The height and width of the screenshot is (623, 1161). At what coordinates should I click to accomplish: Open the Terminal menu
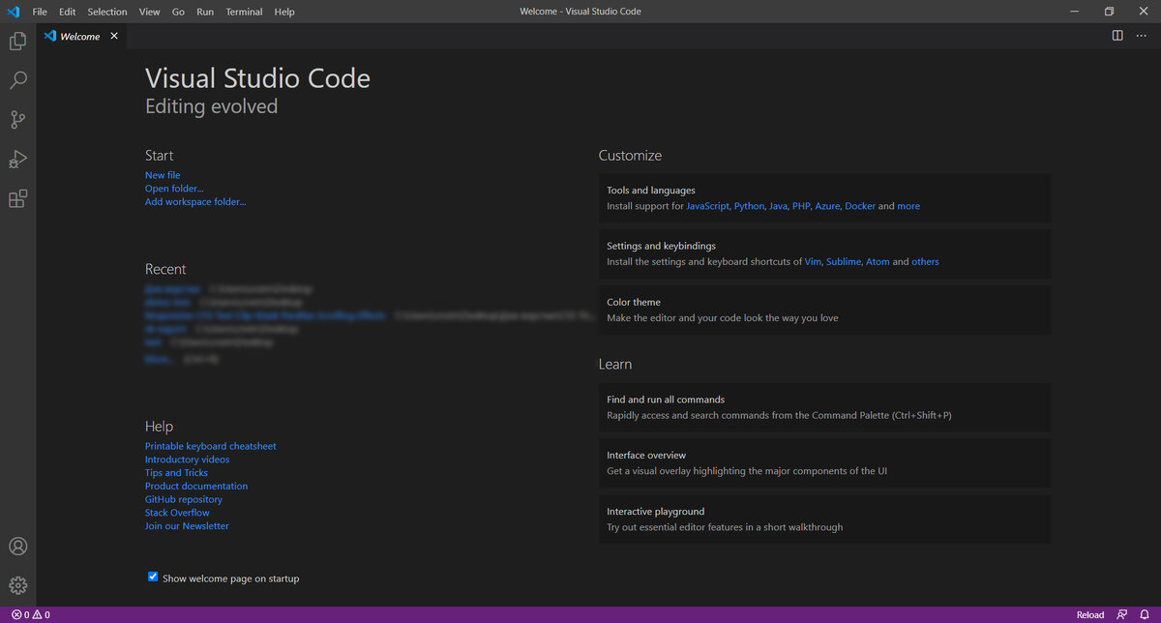pyautogui.click(x=244, y=12)
